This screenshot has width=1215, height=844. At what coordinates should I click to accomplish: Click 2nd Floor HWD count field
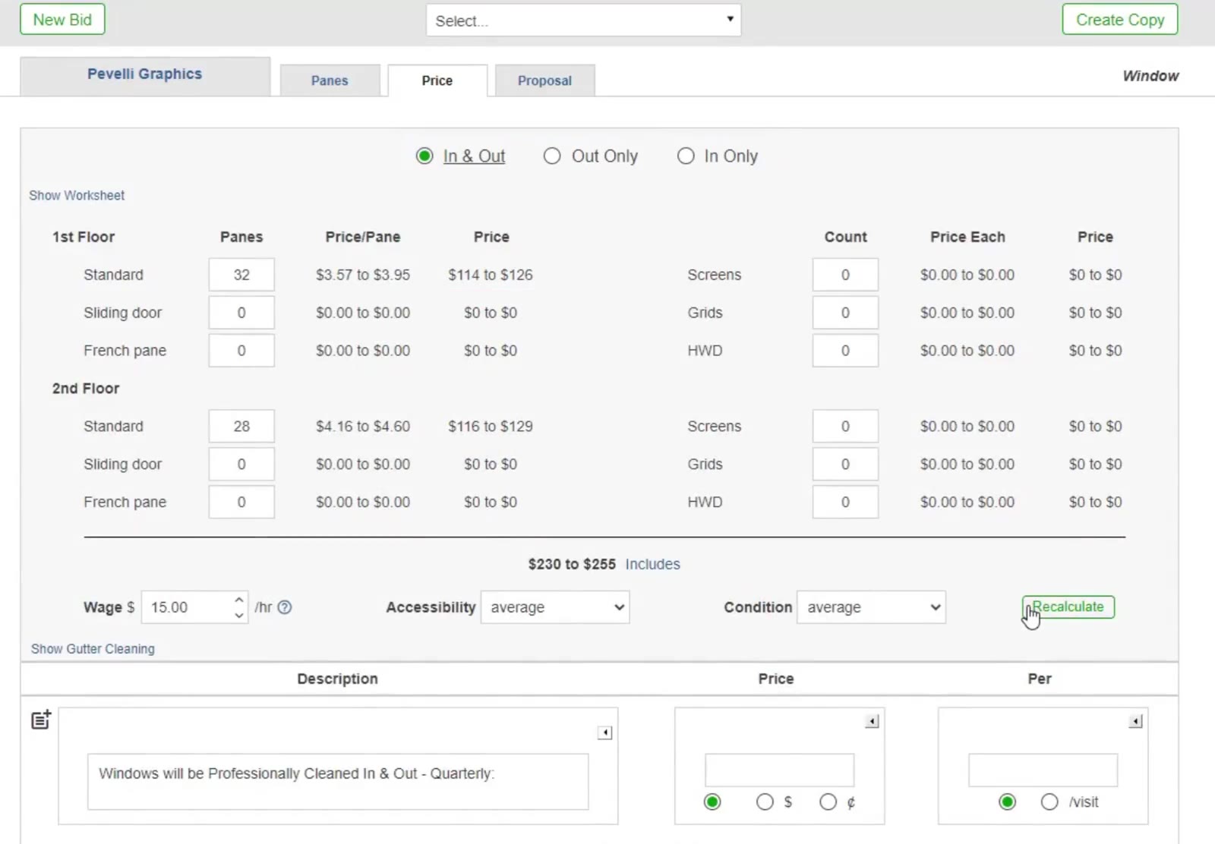point(845,502)
